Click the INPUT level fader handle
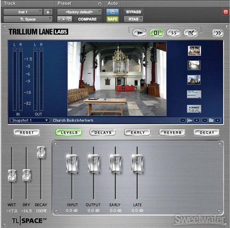Viewport: 230px width, 228px height. coord(72,163)
